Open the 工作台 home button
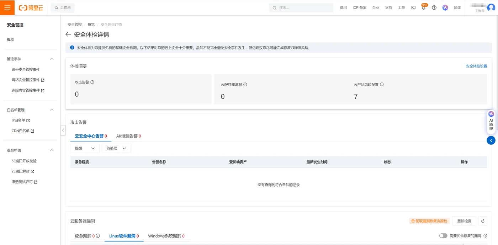 [x=63, y=7]
